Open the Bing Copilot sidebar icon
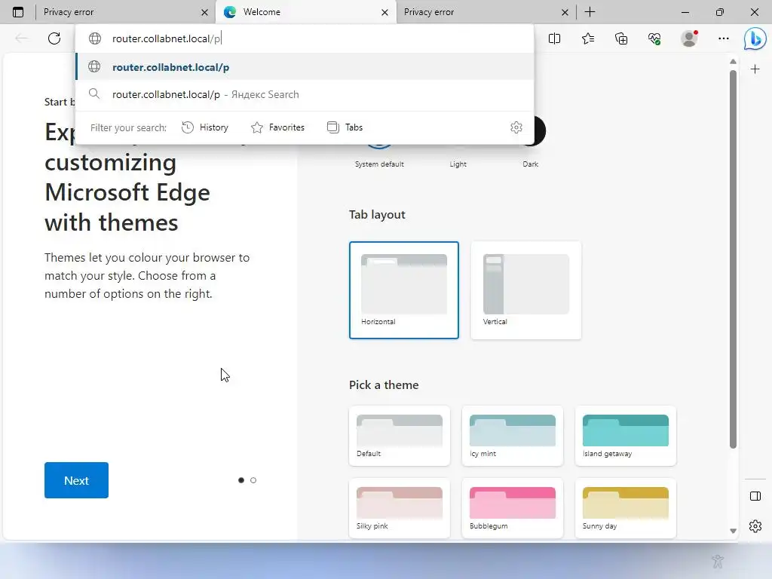This screenshot has width=772, height=579. click(755, 38)
